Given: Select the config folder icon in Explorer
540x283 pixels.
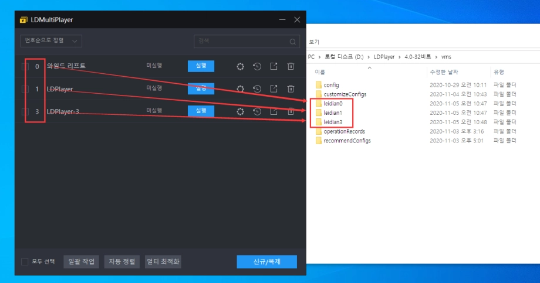Looking at the screenshot, I should point(319,84).
